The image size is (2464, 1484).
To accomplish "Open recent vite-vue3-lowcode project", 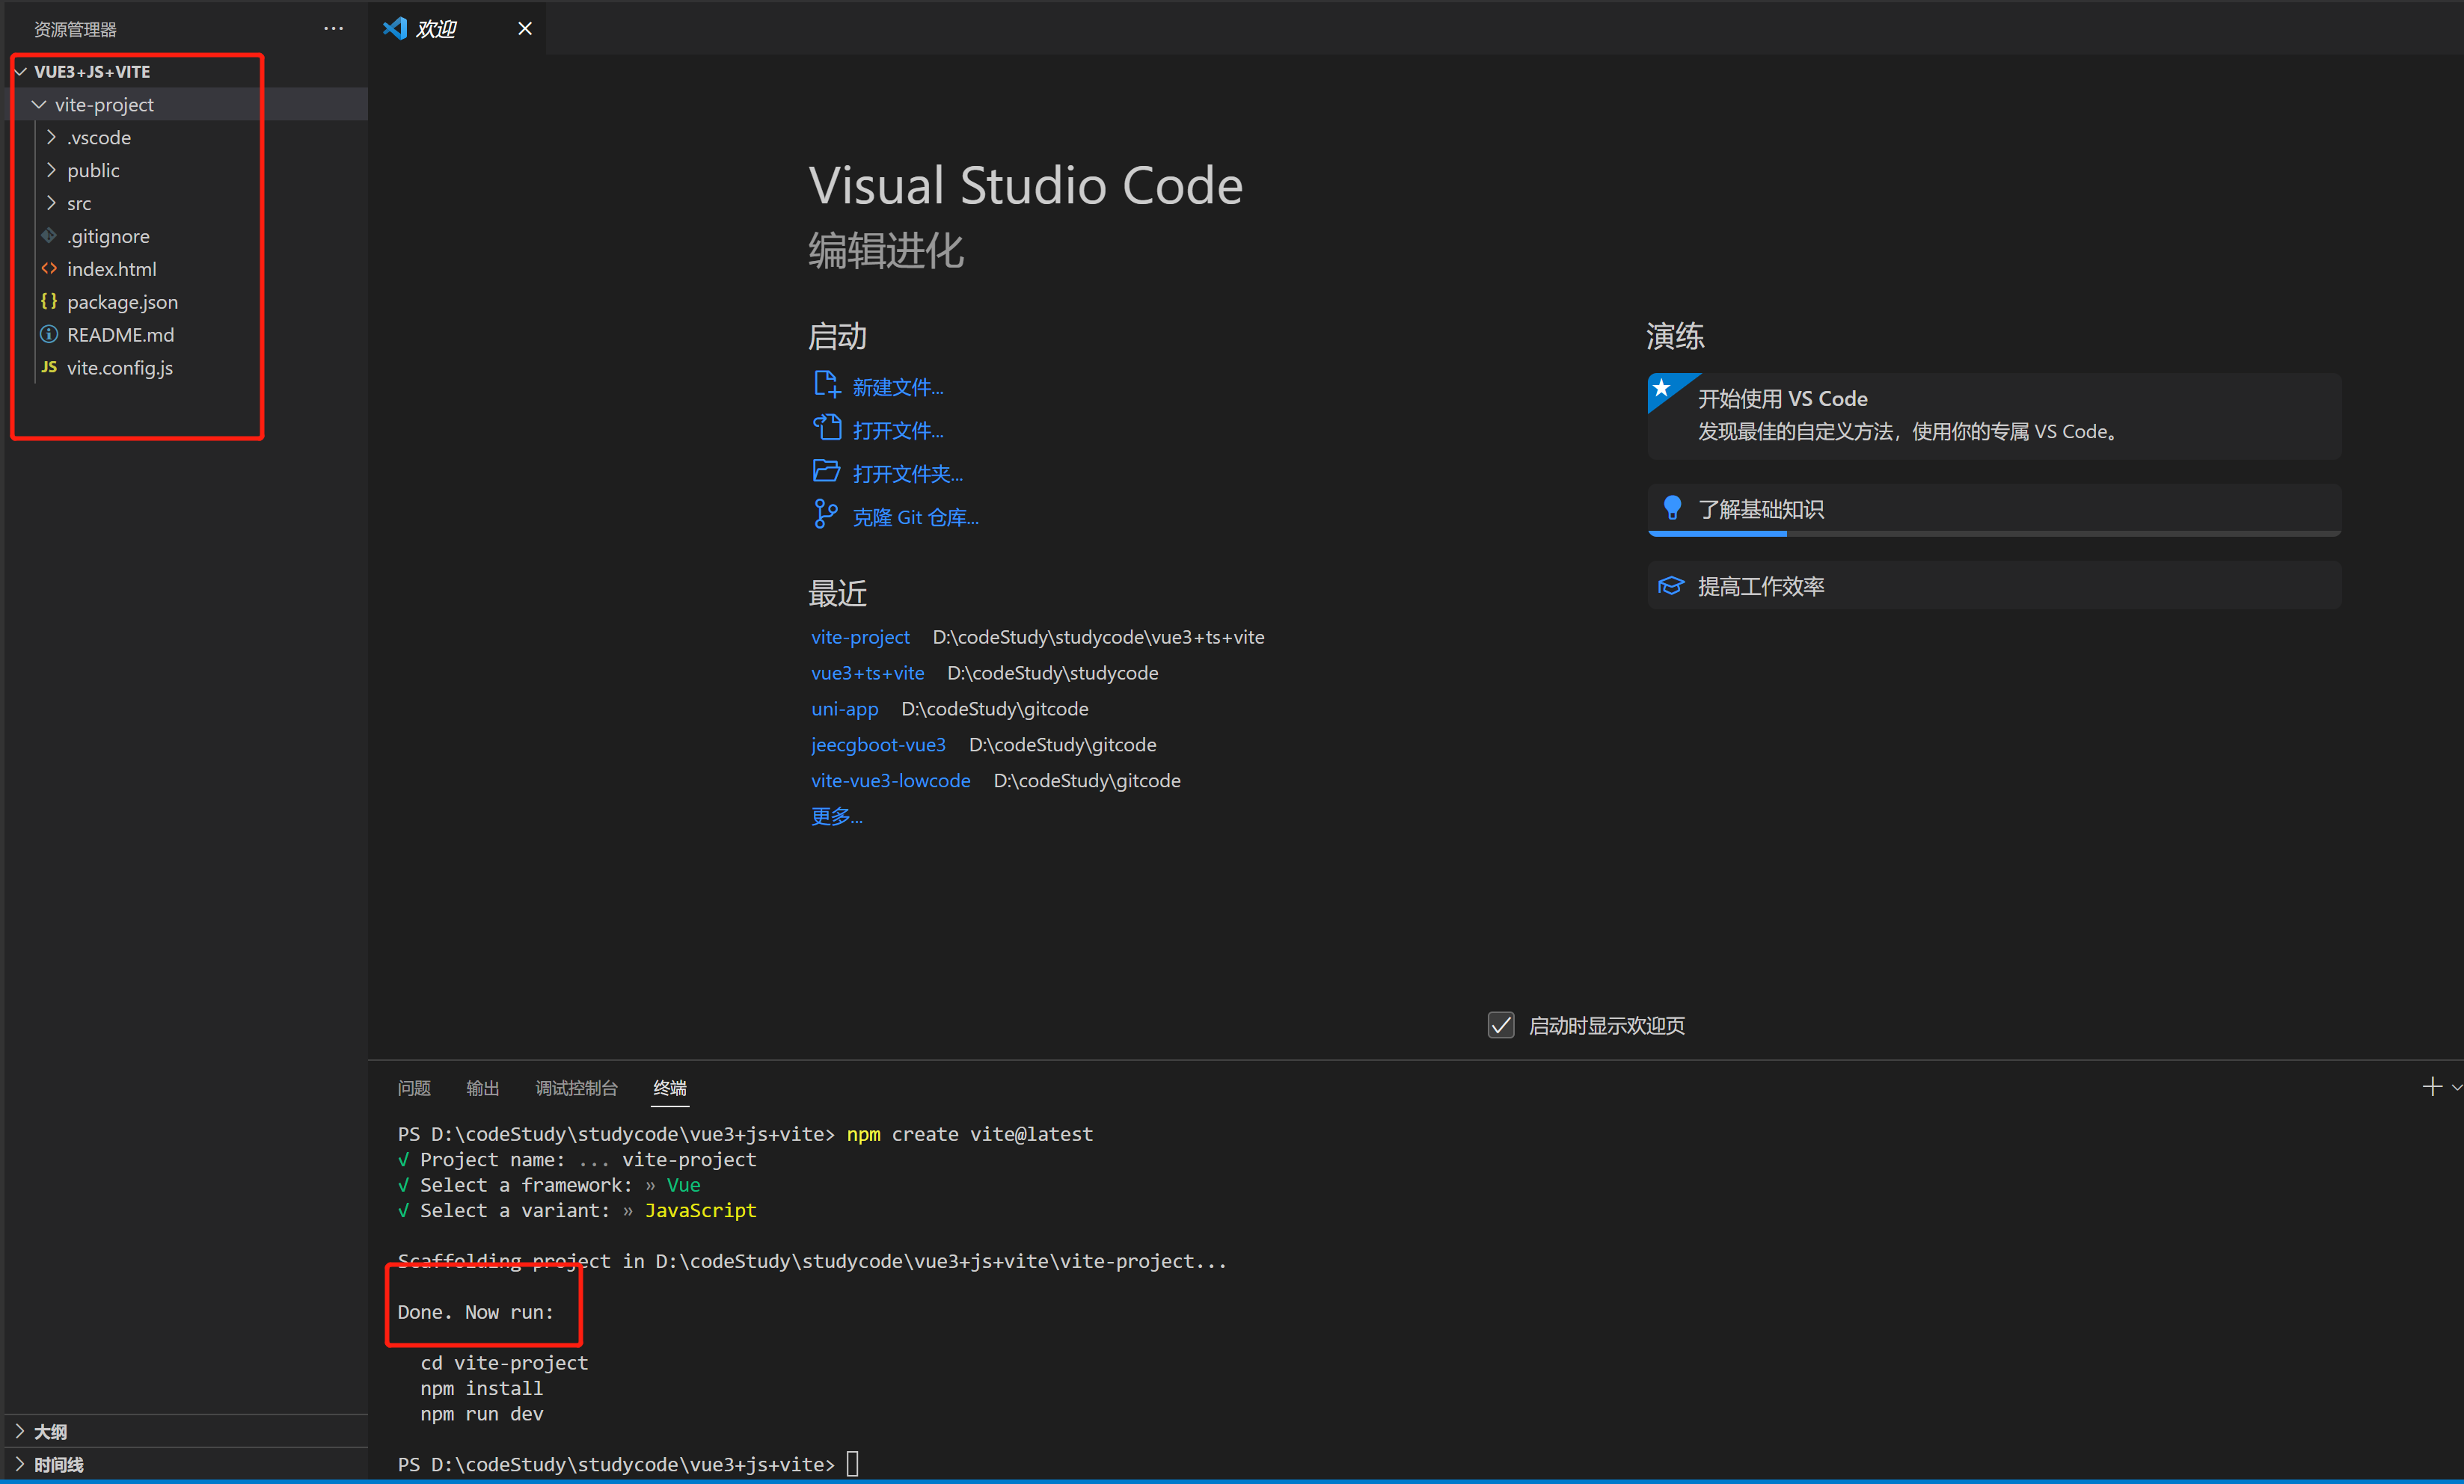I will pyautogui.click(x=891, y=781).
